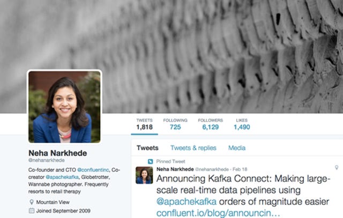Click the small avatar in pinned tweet

tap(144, 175)
